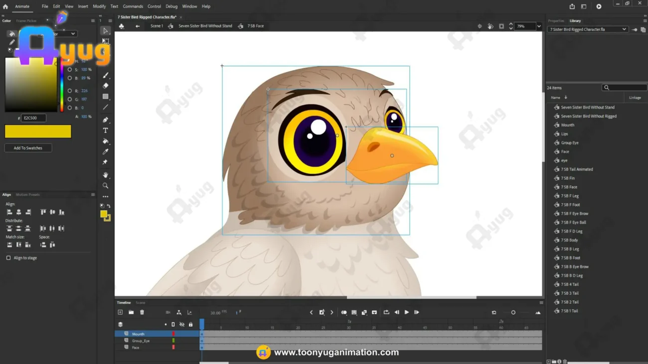Image resolution: width=648 pixels, height=364 pixels.
Task: Open the stage zoom percentage dropdown
Action: [x=539, y=26]
